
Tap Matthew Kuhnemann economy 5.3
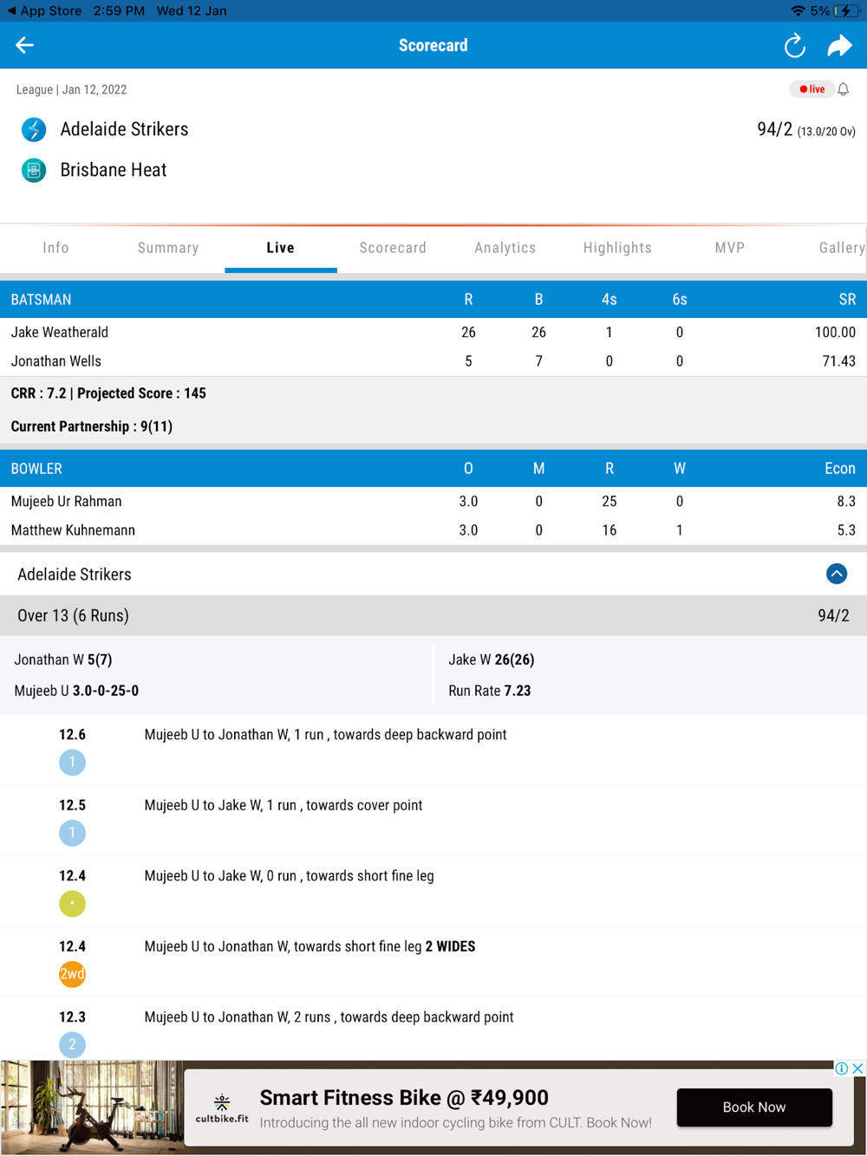(x=846, y=530)
